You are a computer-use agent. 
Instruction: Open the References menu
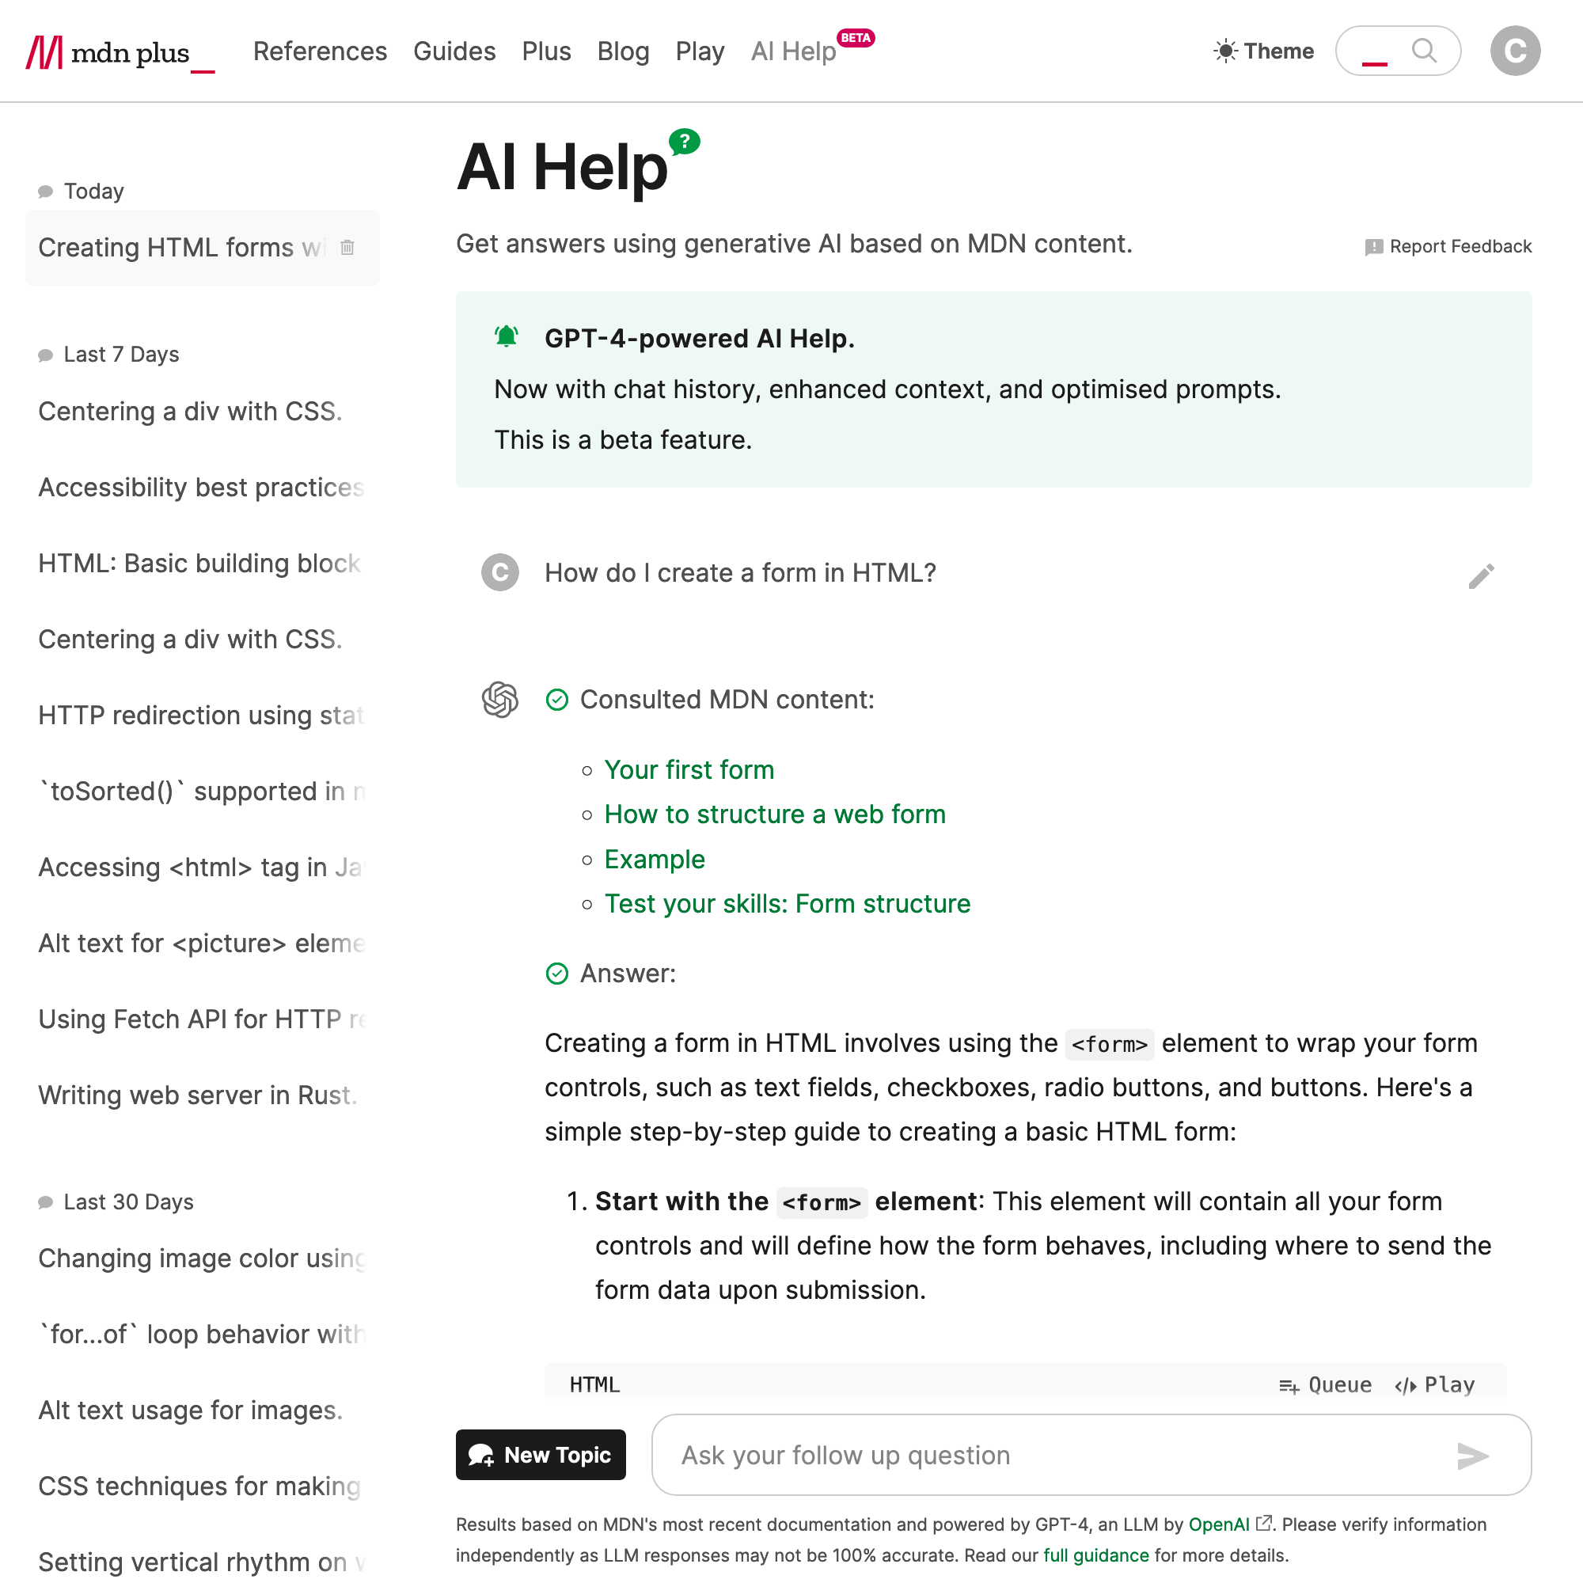point(320,51)
